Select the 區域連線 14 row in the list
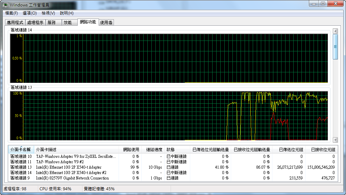346x195 pixels. pos(173,172)
